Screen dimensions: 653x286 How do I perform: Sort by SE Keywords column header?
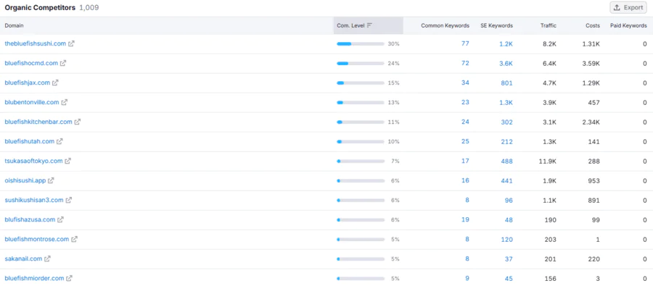click(x=496, y=25)
